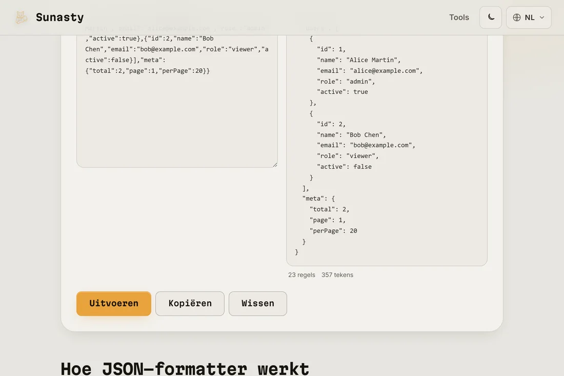This screenshot has width=564, height=376.
Task: Click the "page": 1 output line
Action: tap(327, 220)
